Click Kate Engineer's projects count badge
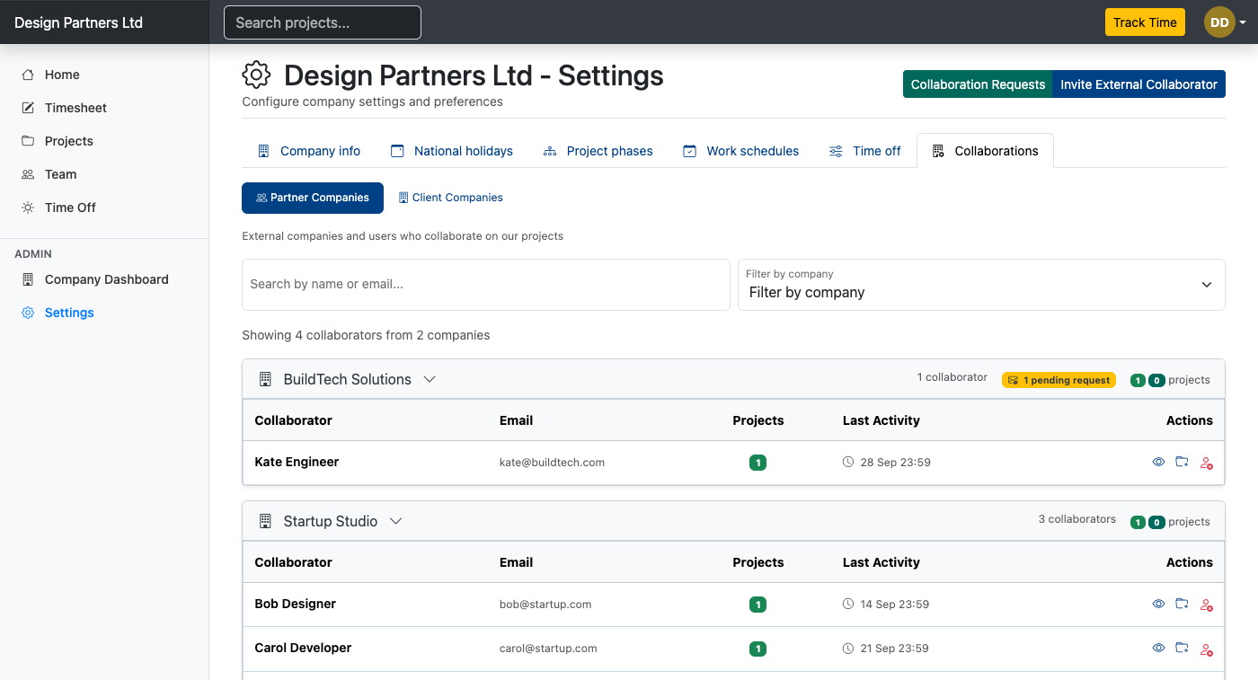 (x=757, y=463)
